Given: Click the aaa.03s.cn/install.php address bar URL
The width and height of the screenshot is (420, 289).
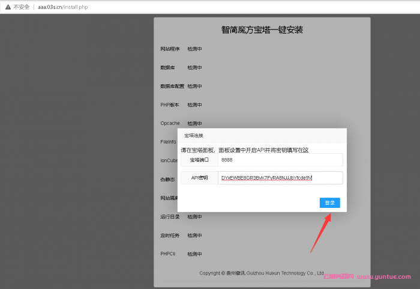Looking at the screenshot, I should pyautogui.click(x=59, y=6).
